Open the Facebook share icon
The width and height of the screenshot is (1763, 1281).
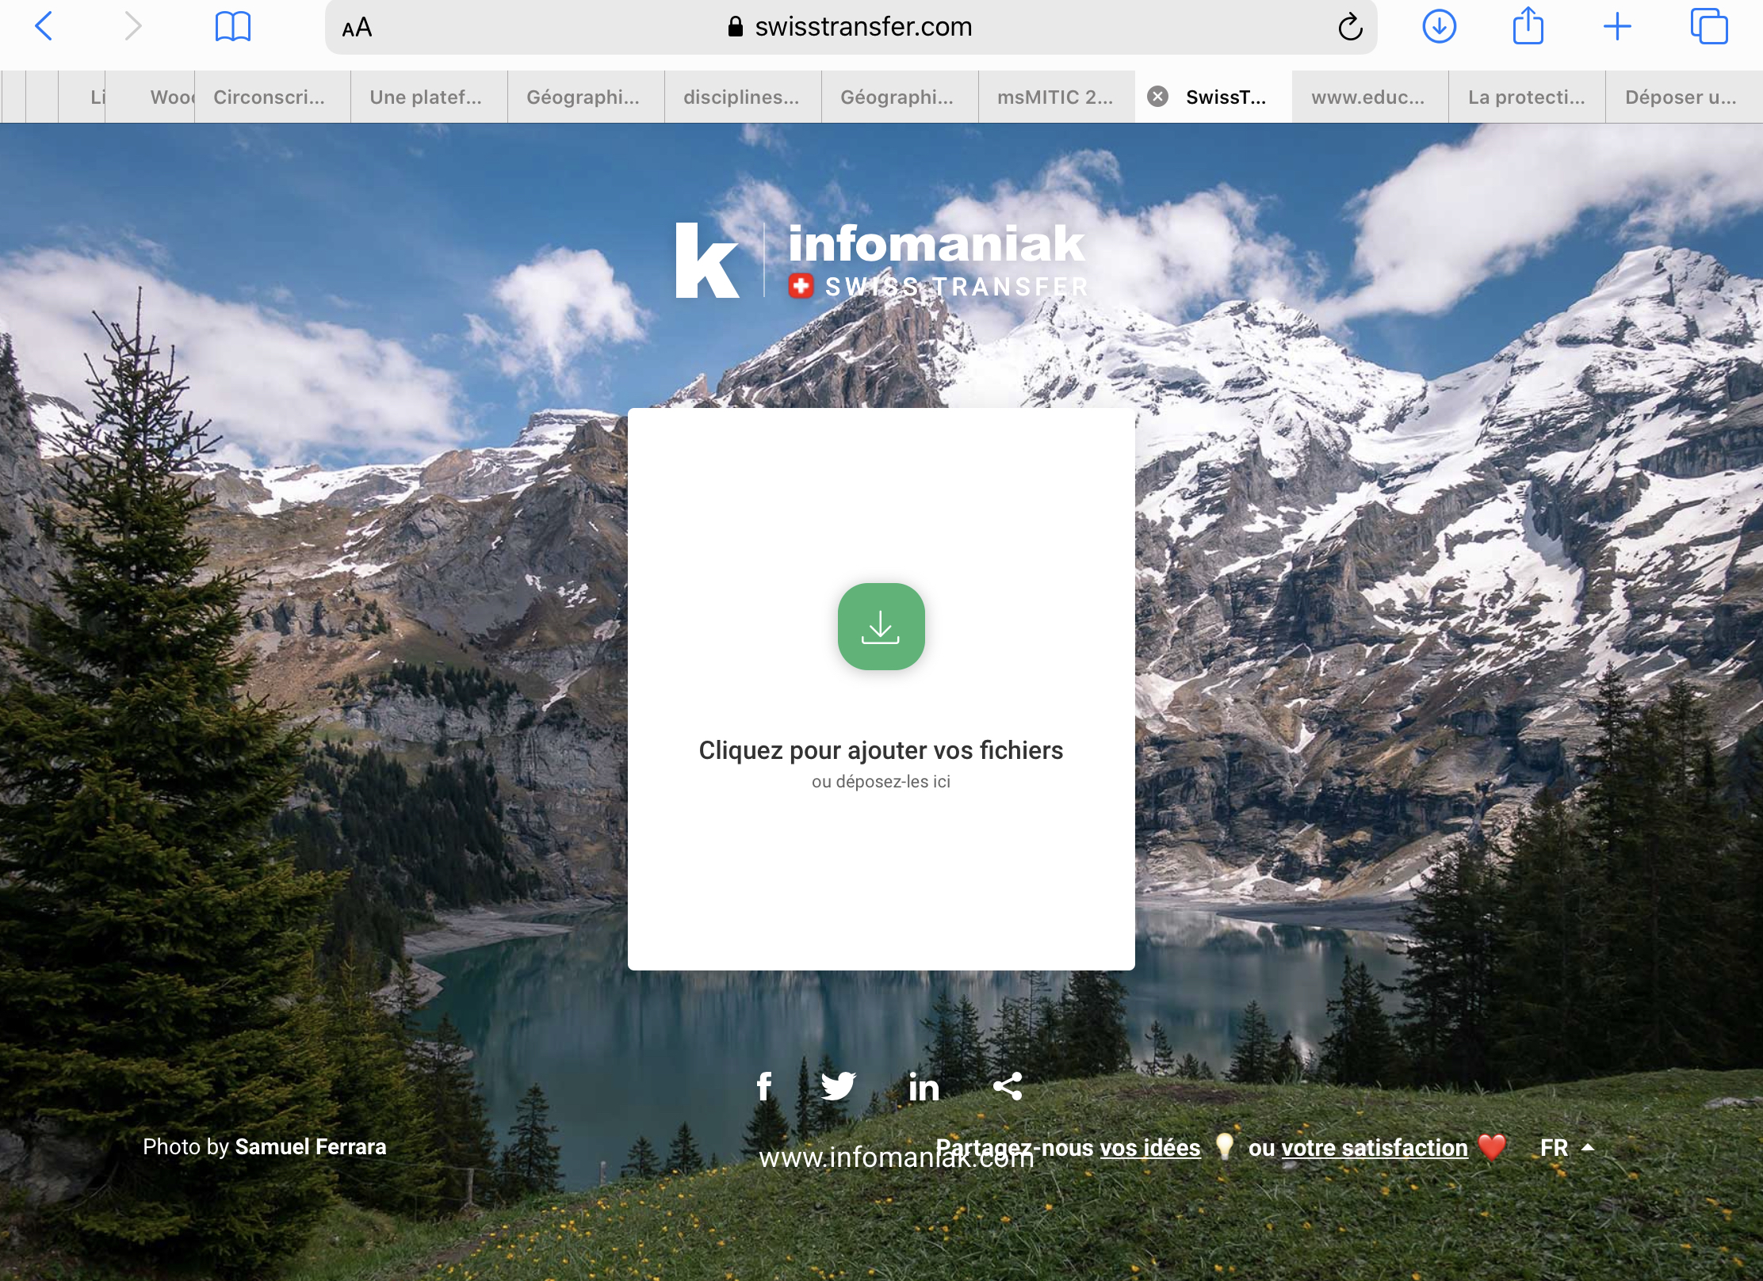[763, 1086]
